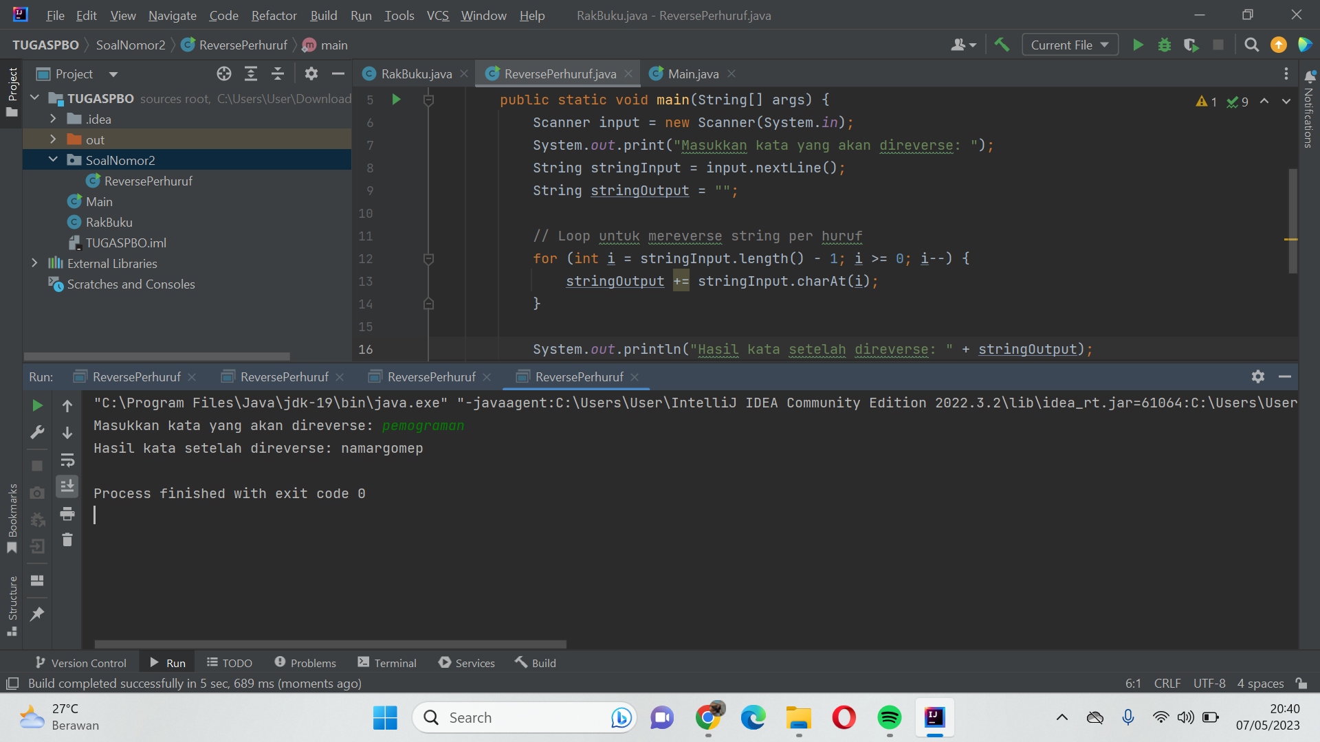Toggle the fold handle on line 12 loop

pos(429,259)
